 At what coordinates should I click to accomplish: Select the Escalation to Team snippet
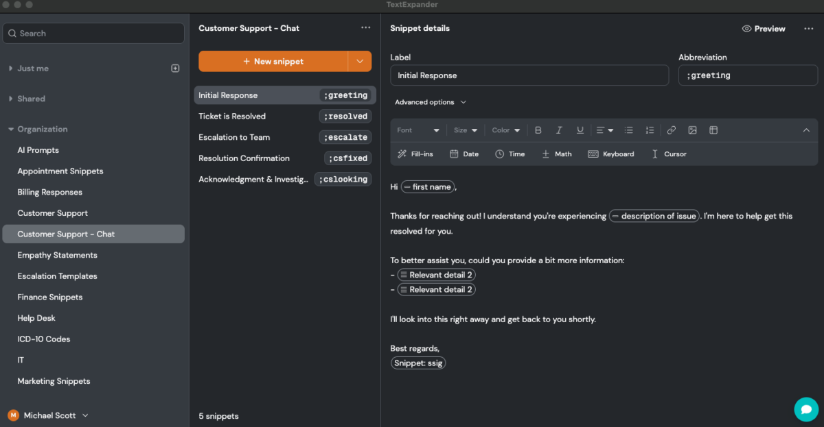[x=285, y=137]
